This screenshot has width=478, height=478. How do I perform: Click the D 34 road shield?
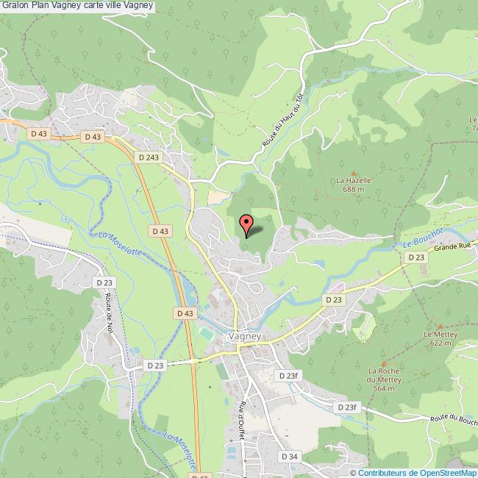point(290,457)
